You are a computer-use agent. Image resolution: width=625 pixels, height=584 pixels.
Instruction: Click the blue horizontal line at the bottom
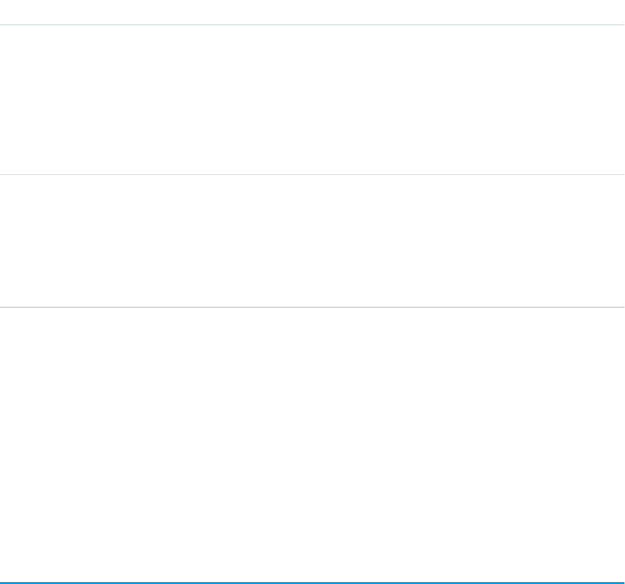tap(312, 582)
